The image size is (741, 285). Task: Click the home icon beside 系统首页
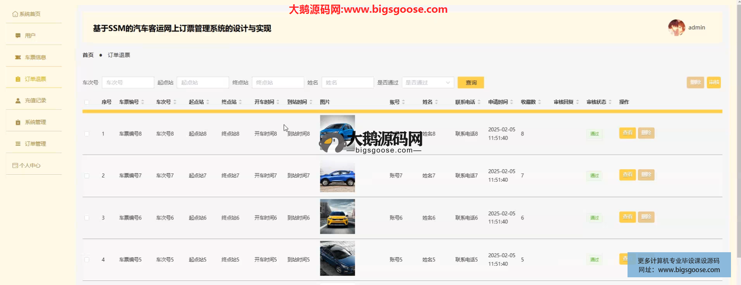click(x=15, y=14)
